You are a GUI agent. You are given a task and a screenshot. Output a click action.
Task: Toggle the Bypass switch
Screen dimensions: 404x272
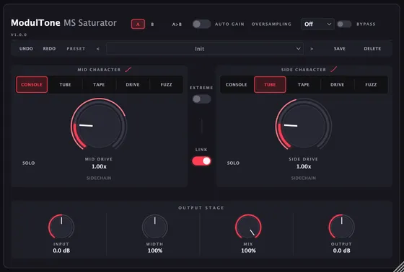(344, 24)
